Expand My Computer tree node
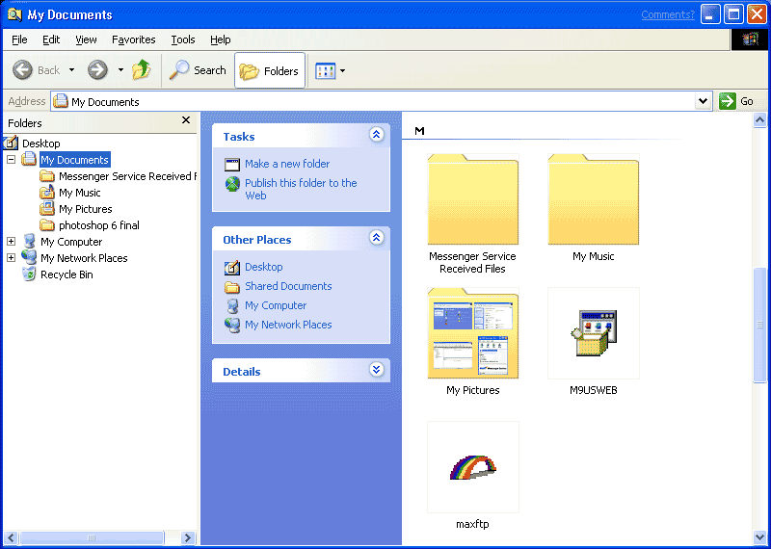This screenshot has width=771, height=549. [12, 242]
